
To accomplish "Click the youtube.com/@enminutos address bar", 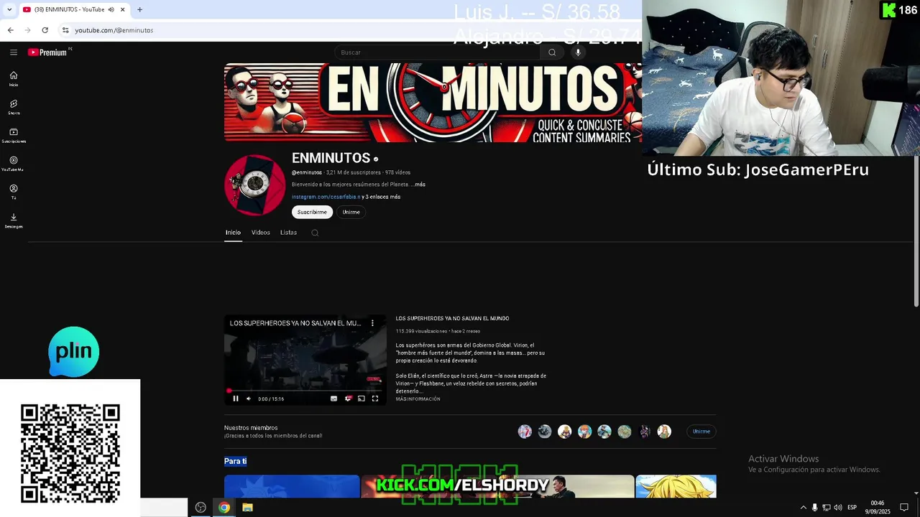I will pyautogui.click(x=115, y=30).
